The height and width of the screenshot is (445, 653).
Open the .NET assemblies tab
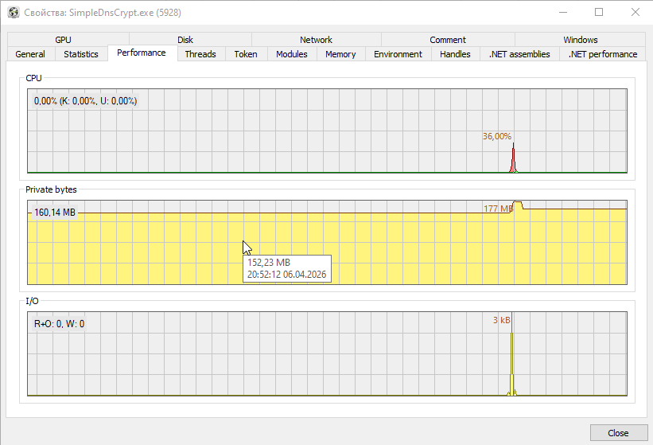pyautogui.click(x=519, y=54)
